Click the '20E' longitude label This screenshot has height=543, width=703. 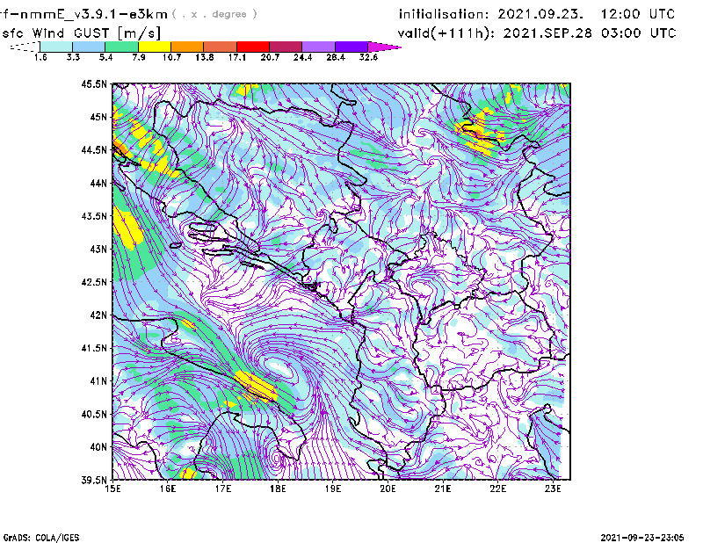388,489
